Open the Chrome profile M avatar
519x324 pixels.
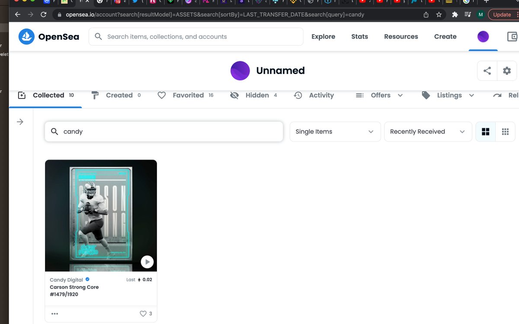point(481,14)
